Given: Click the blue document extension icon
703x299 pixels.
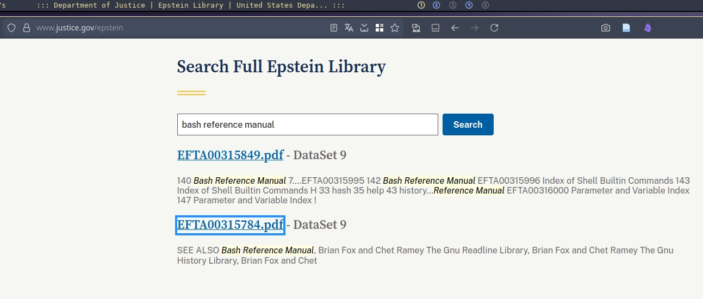Looking at the screenshot, I should [x=626, y=28].
